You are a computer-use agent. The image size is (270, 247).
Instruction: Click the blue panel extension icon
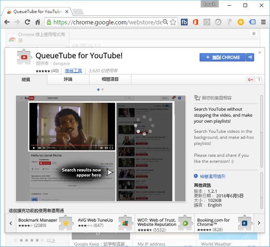tap(252, 22)
